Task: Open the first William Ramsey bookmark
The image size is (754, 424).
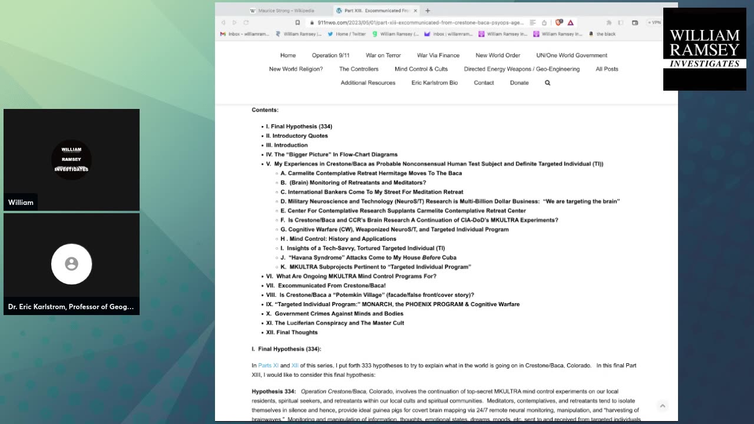Action: click(x=299, y=34)
